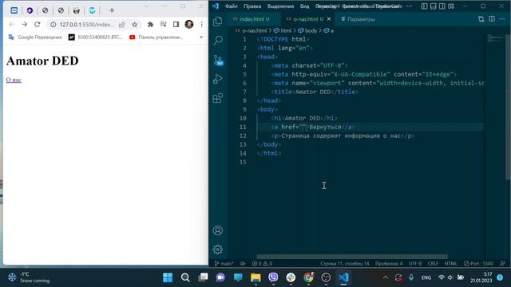Split the editor to the right
This screenshot has width=511, height=287.
[492, 19]
